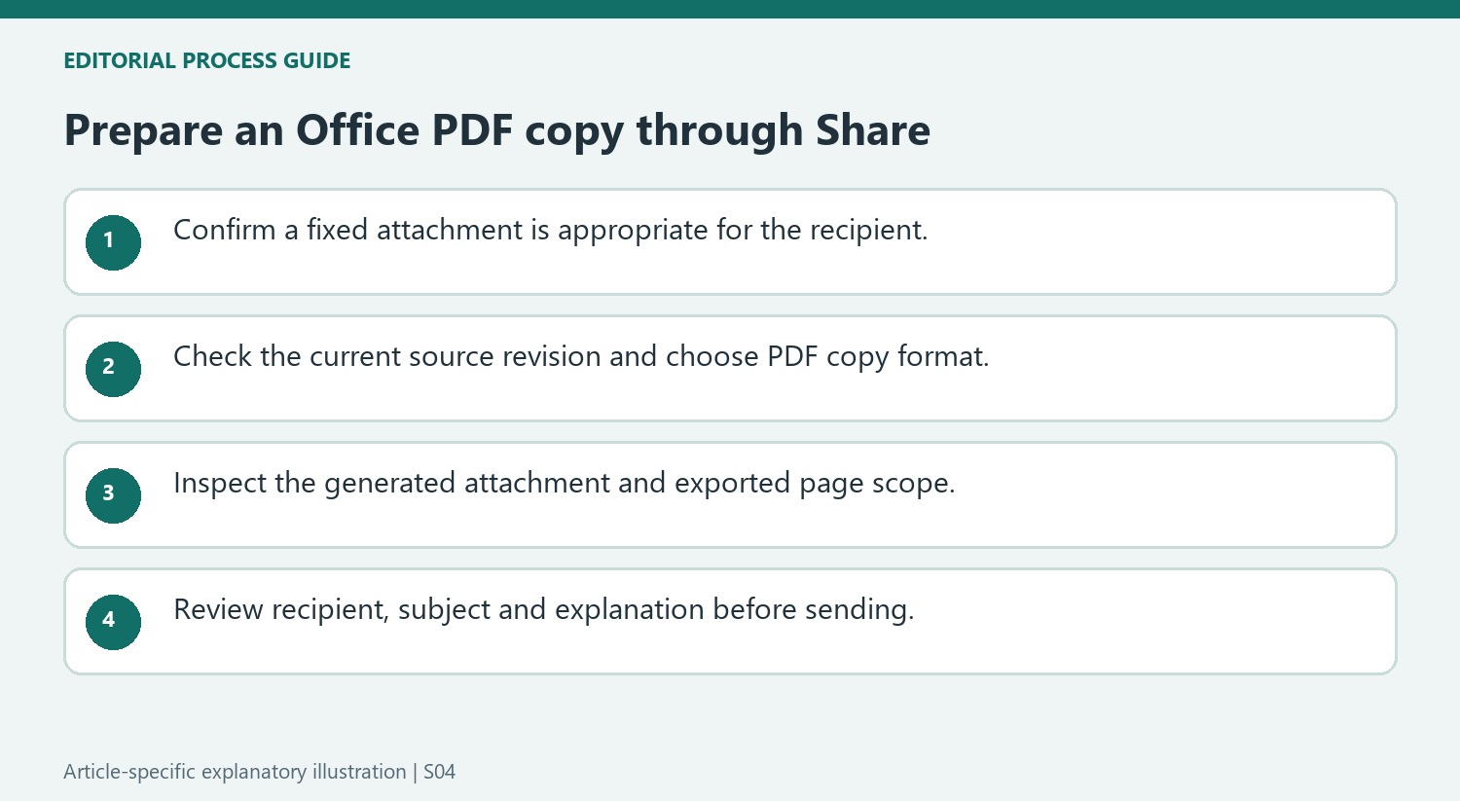Screen dimensions: 1460x801
Task: Click the "EDITORIAL PROCESS GUIDE" header label
Action: (207, 60)
